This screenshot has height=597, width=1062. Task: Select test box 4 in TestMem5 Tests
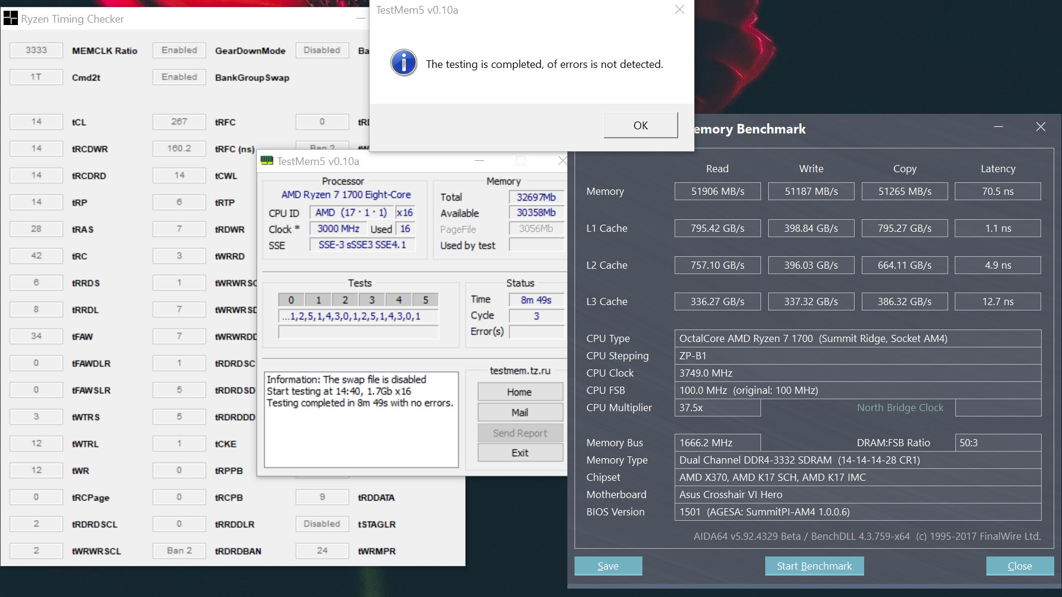pos(399,300)
